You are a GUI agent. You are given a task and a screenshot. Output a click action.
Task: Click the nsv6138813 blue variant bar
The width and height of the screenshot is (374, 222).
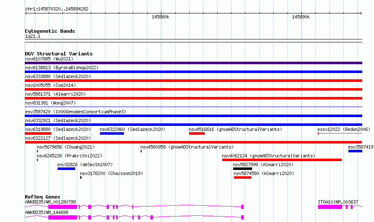coord(193,72)
